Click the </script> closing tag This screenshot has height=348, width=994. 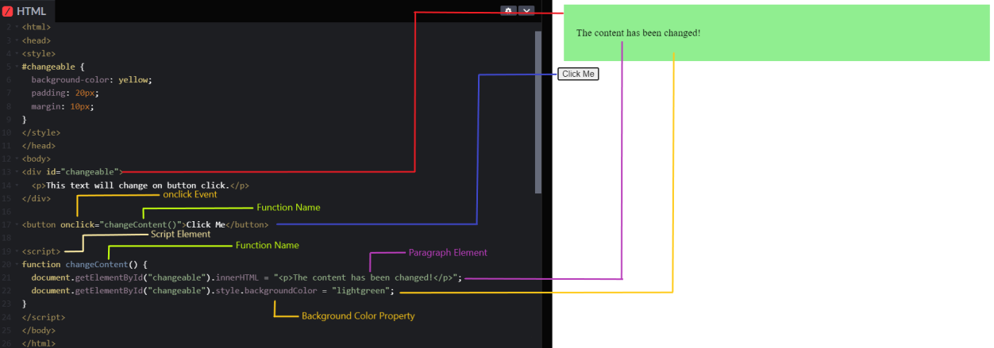[44, 317]
